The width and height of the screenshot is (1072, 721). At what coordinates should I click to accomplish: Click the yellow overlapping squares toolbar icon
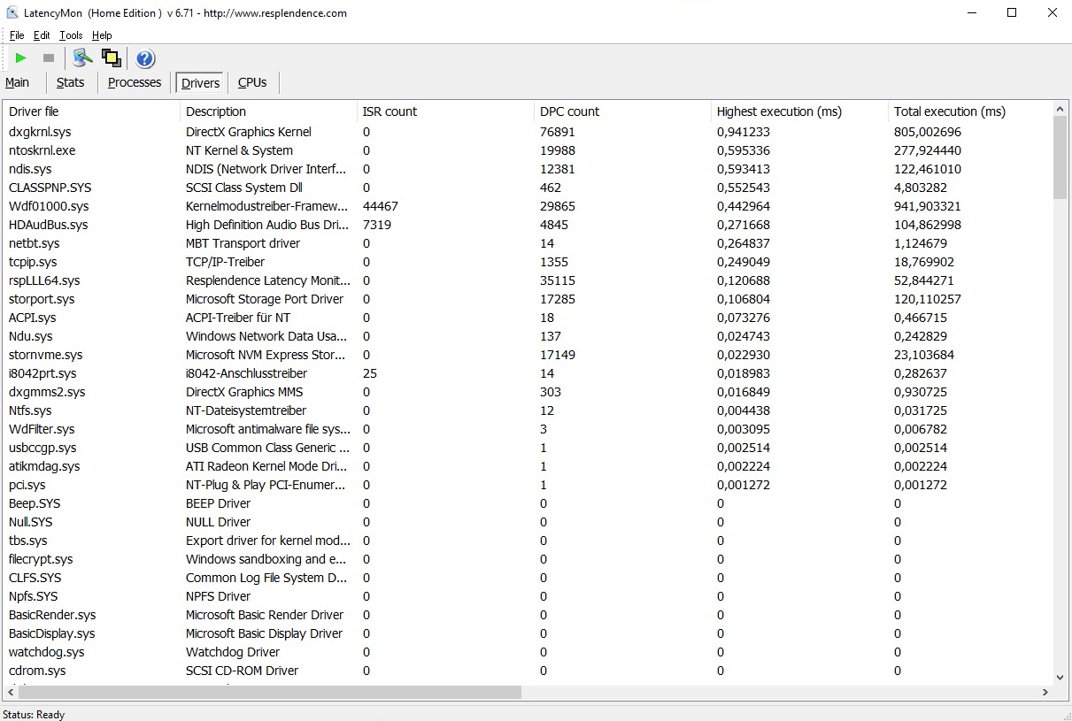[x=112, y=58]
